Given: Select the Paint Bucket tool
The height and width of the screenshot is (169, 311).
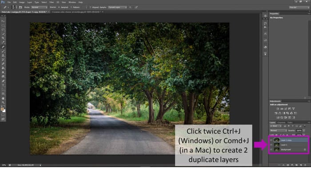Looking at the screenshot, I should click(x=3, y=68).
